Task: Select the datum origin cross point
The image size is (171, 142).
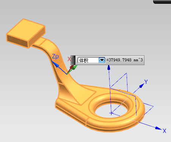Action: [111, 113]
